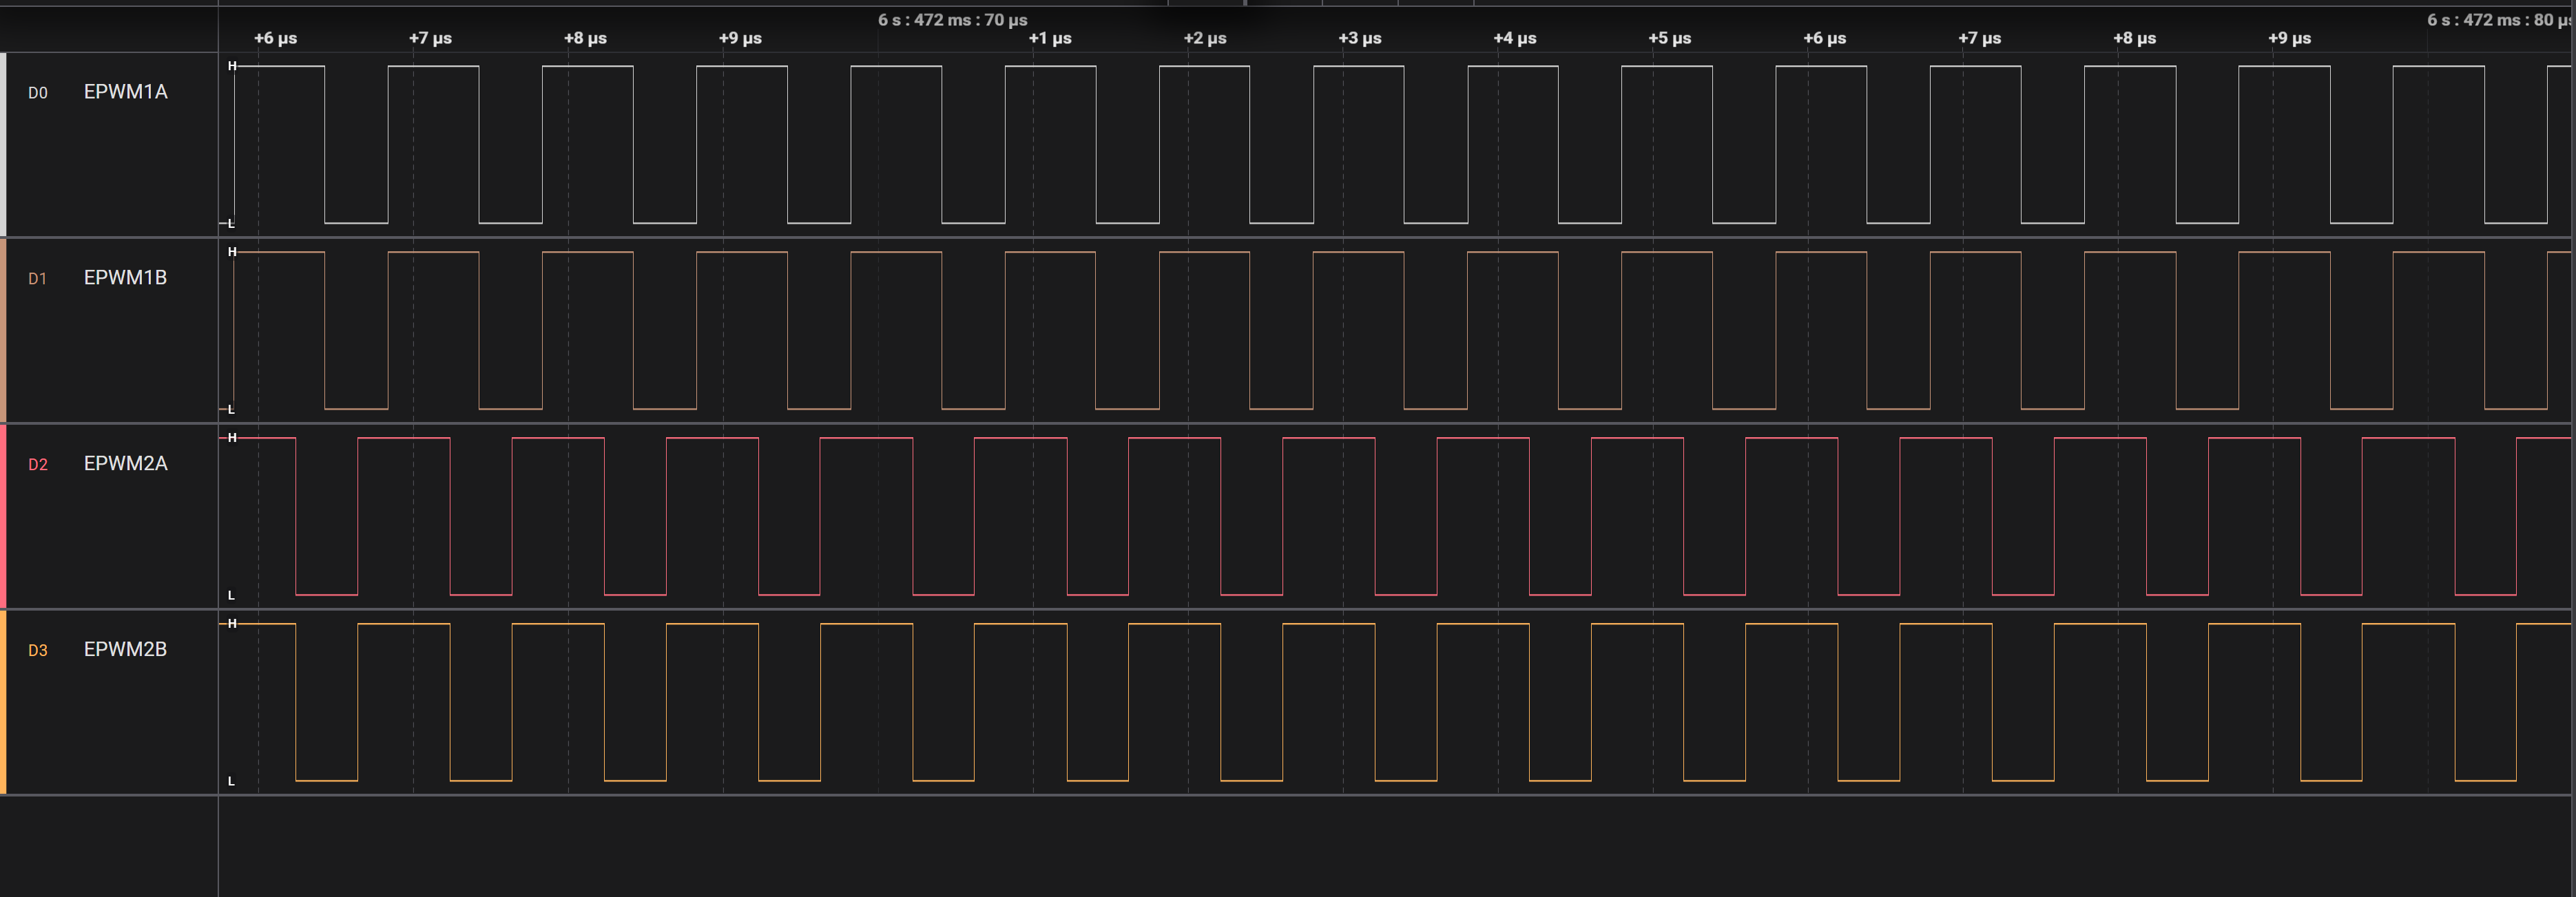This screenshot has height=897, width=2576.
Task: Click the +1 µs tick on the time ruler
Action: coord(1050,38)
